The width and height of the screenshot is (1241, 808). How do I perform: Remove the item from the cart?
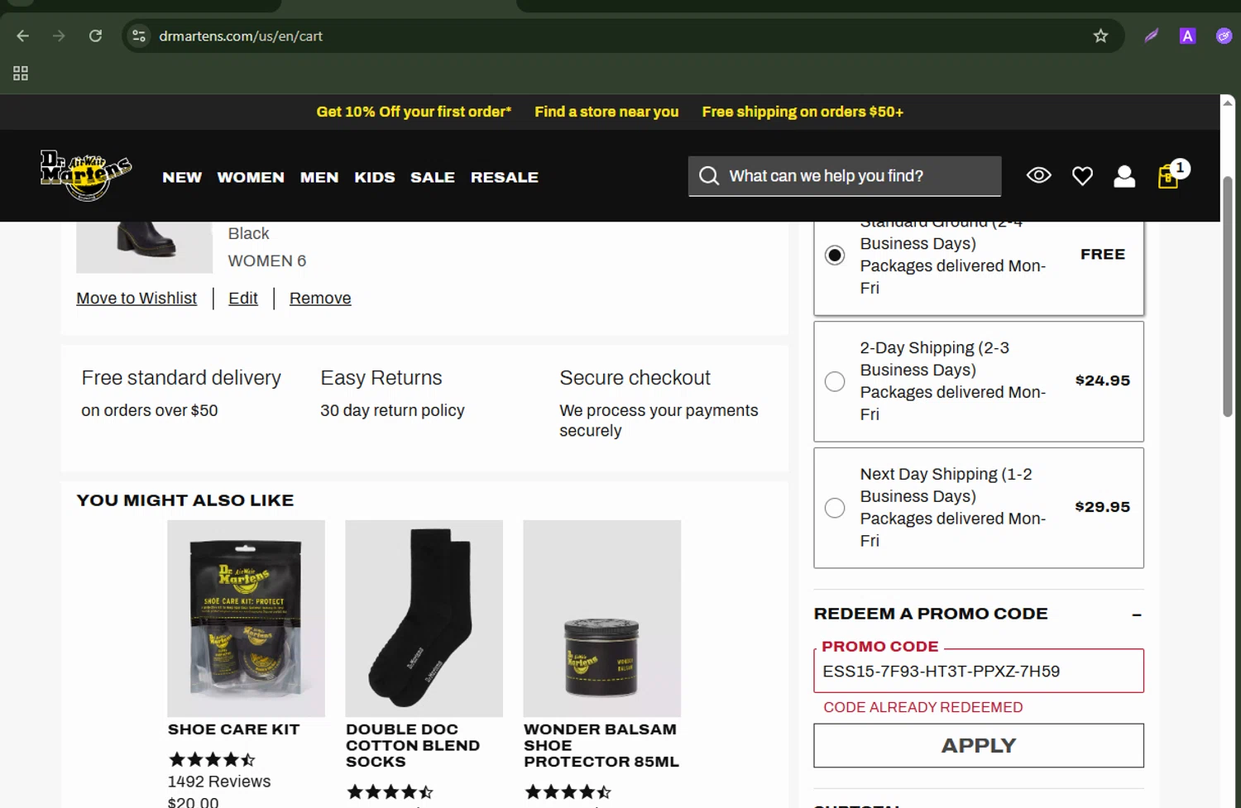coord(320,298)
